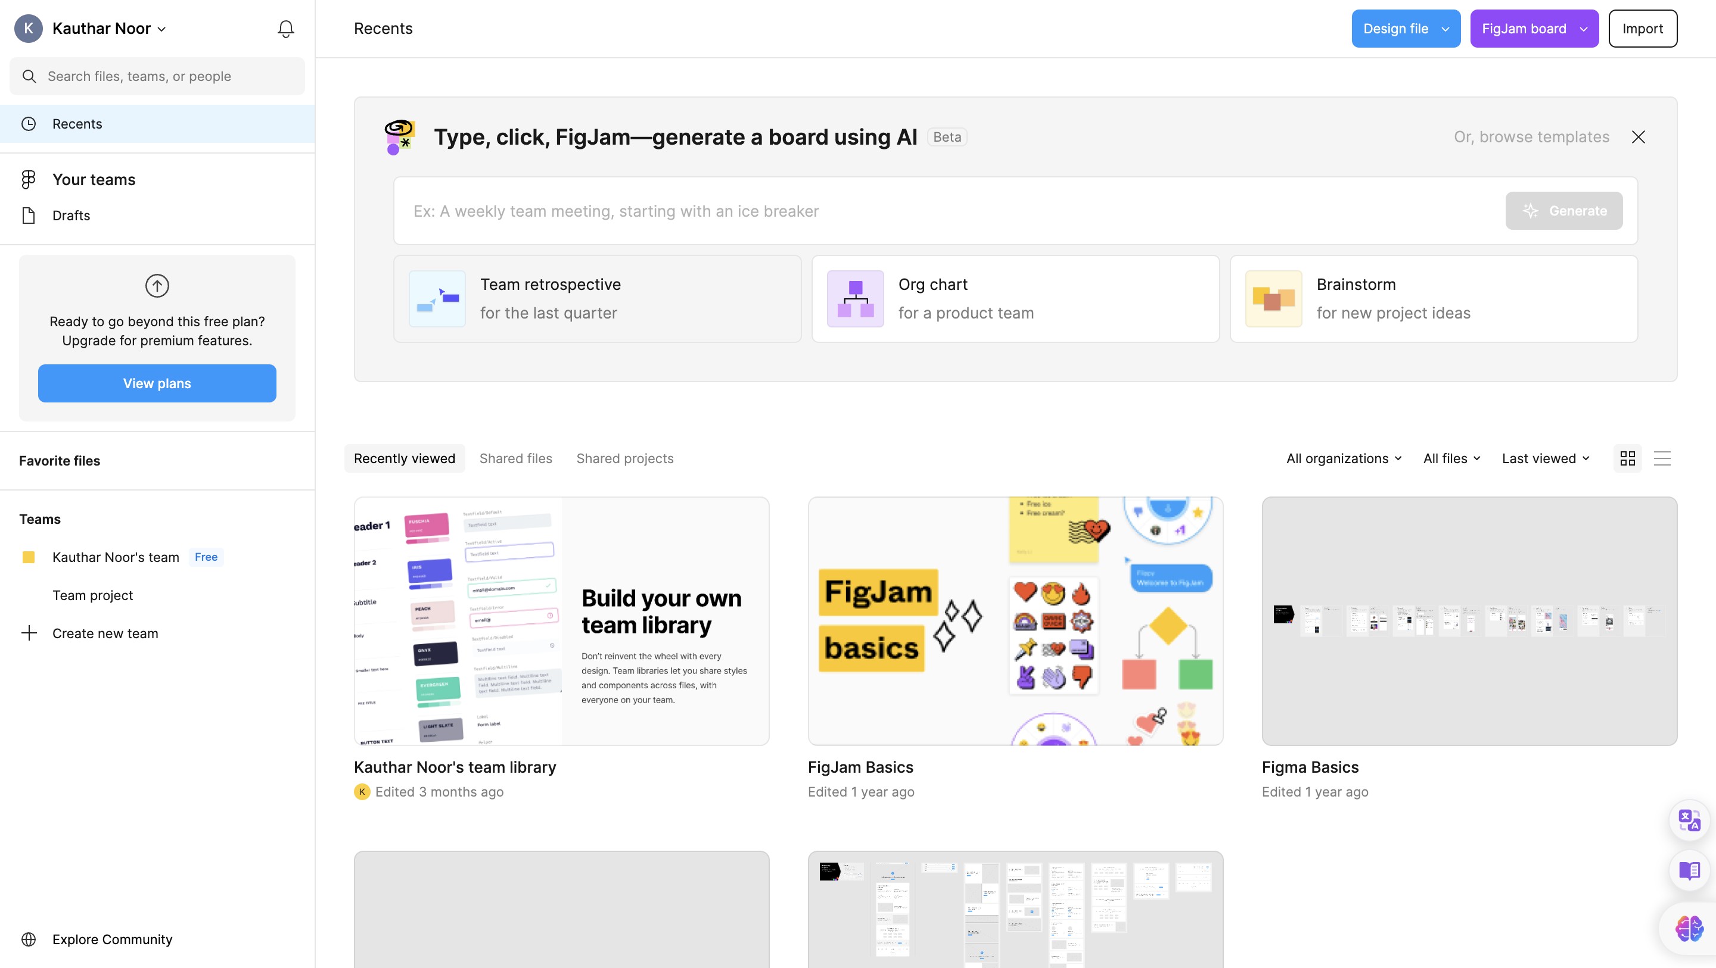
Task: Click the yellow team color swatch
Action: [29, 557]
